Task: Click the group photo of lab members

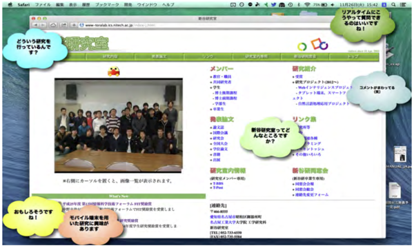Action: coord(119,125)
